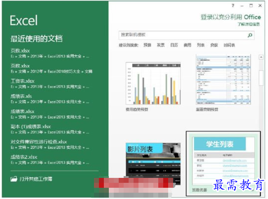The image size is (268, 199).
Task: Open recent document 副本 (1)成绩表.xlsx
Action: pyautogui.click(x=50, y=129)
